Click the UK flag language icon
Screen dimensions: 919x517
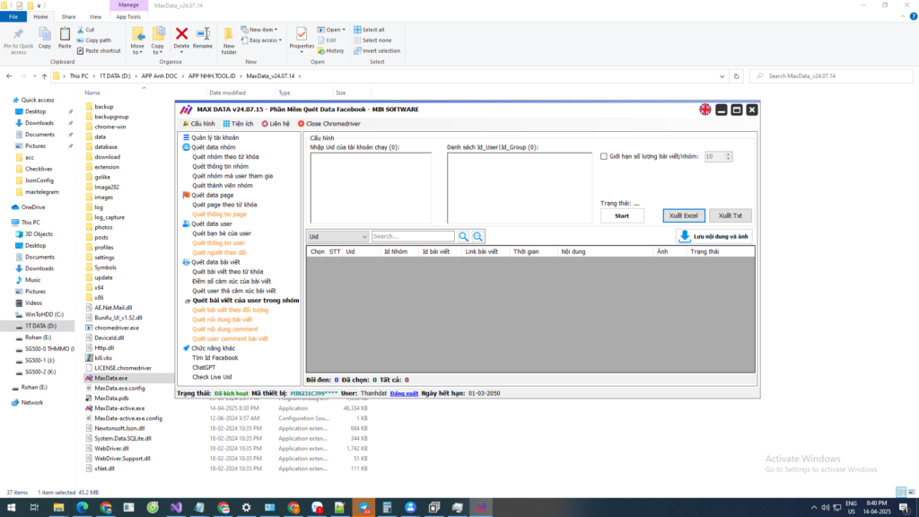[705, 110]
